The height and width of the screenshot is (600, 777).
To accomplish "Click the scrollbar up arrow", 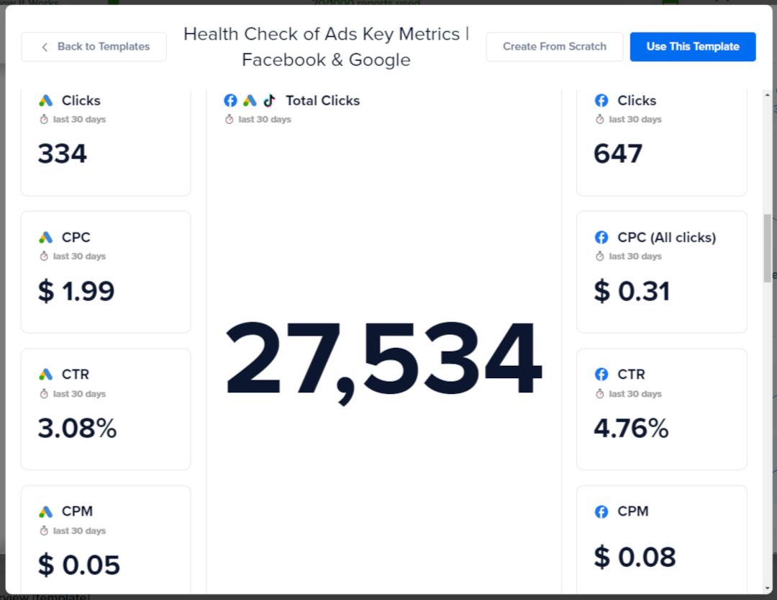I will coord(768,94).
